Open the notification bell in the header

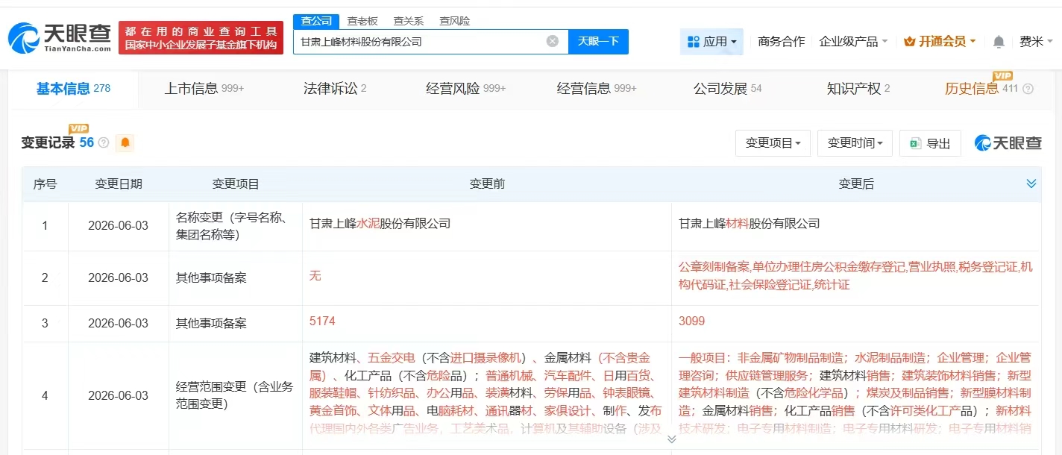999,42
